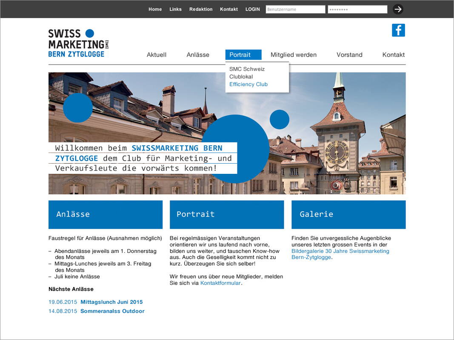Click the LOGIN label
The height and width of the screenshot is (340, 454).
(252, 9)
